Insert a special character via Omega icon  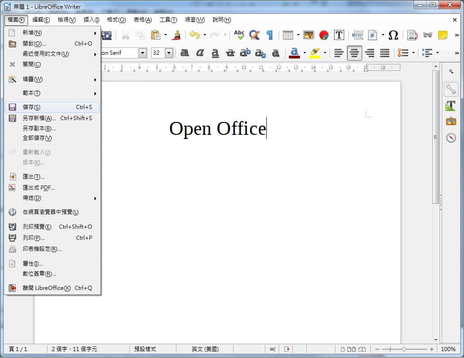(393, 35)
